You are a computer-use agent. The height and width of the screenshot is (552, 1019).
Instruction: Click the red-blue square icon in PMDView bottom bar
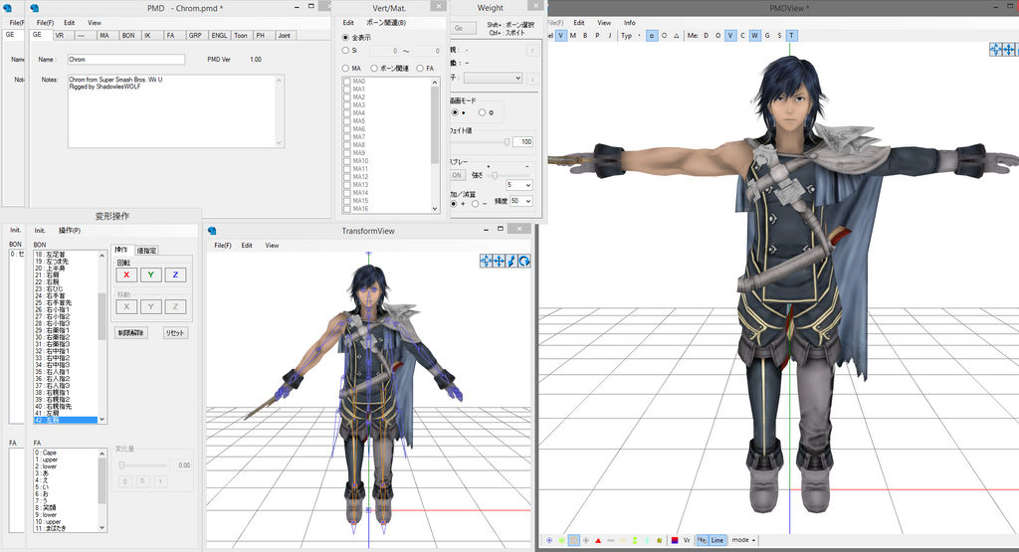675,540
